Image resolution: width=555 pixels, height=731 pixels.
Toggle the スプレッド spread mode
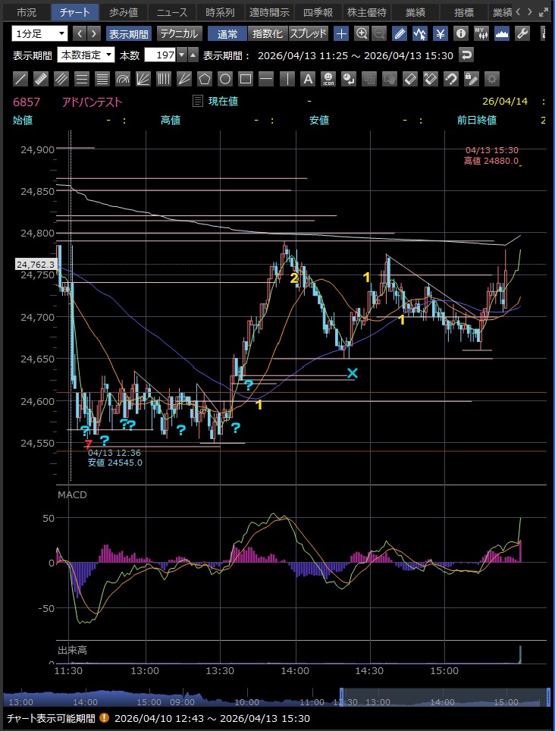pyautogui.click(x=308, y=33)
